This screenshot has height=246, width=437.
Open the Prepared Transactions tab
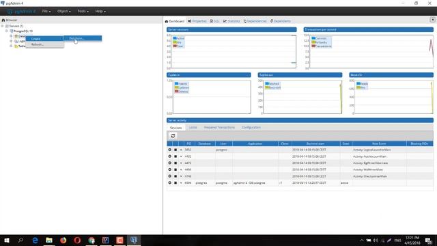click(x=219, y=128)
